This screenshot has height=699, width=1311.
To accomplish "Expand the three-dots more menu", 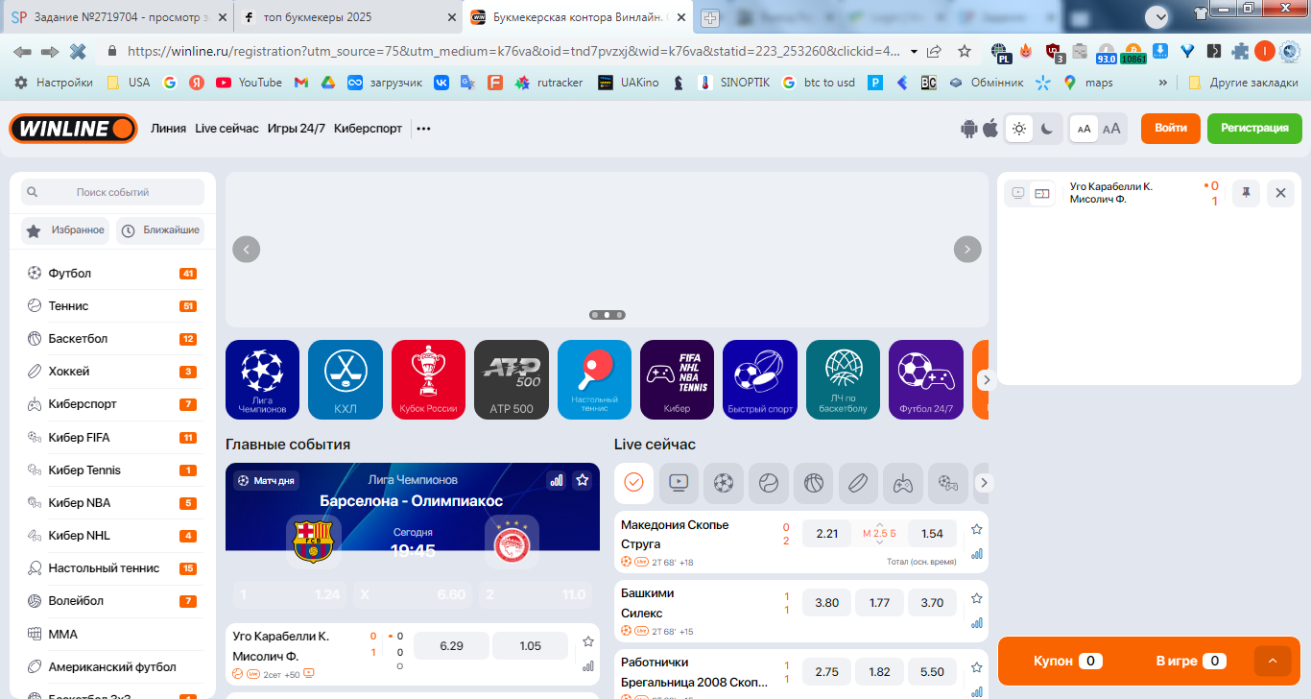I will pos(423,129).
